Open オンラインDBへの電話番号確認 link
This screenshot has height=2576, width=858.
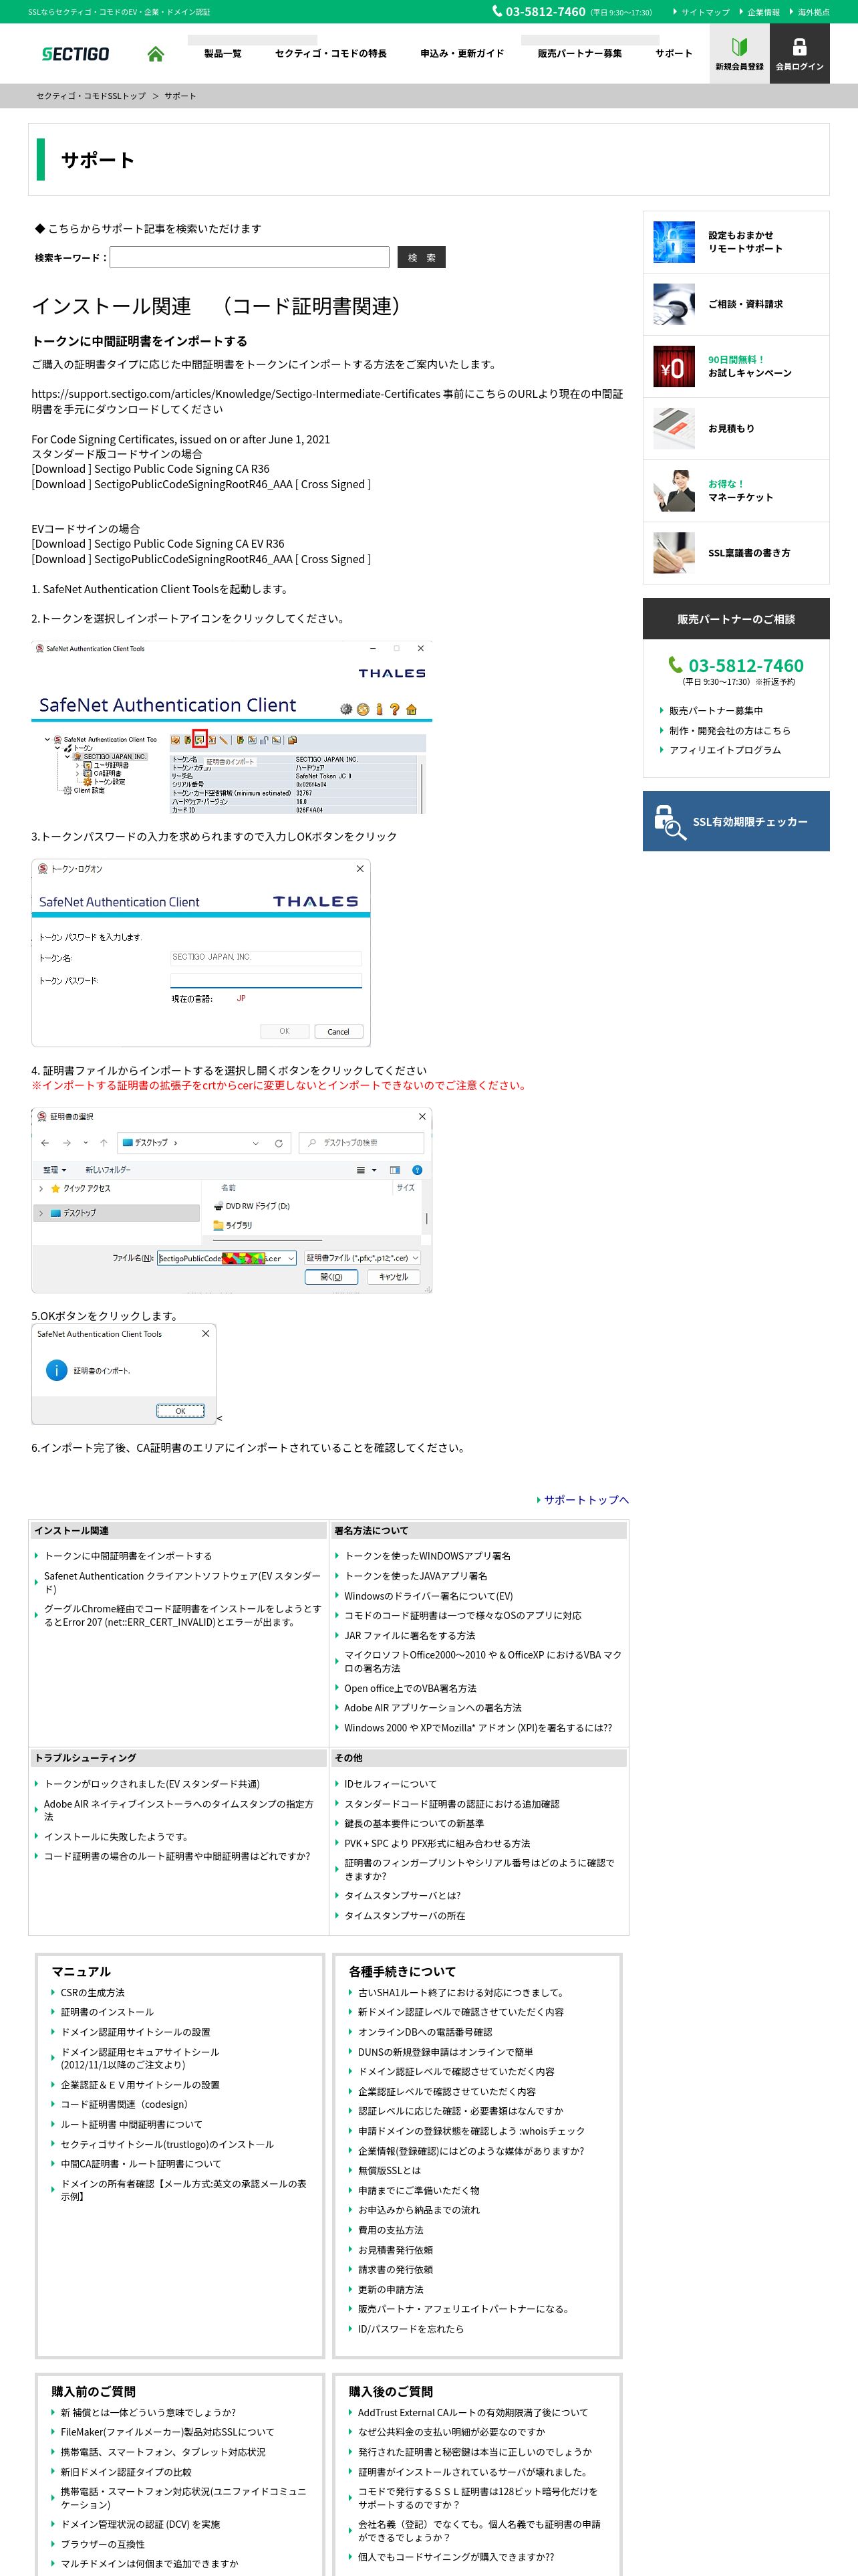(424, 2032)
